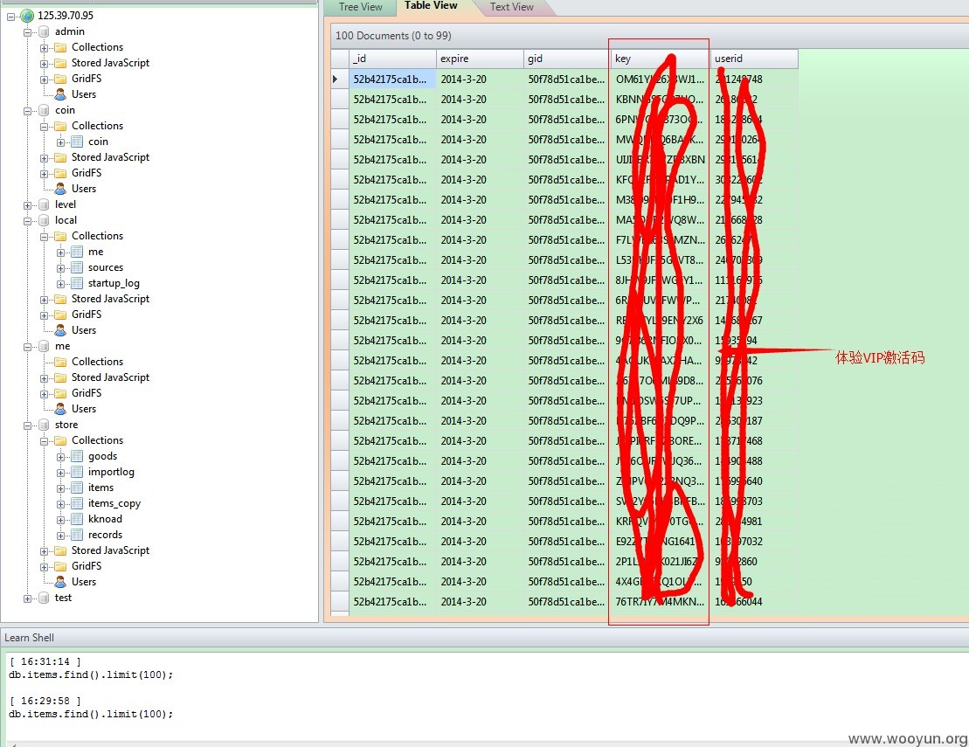This screenshot has width=969, height=747.
Task: Select the test database icon
Action: tap(44, 598)
